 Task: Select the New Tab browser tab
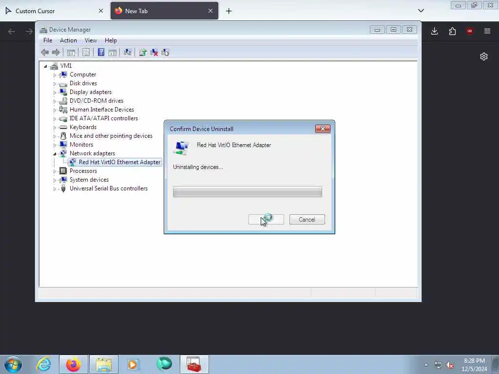[x=164, y=11]
